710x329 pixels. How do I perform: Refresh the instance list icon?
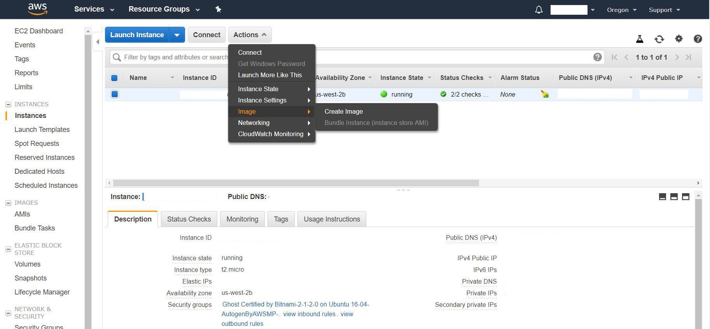coord(659,39)
